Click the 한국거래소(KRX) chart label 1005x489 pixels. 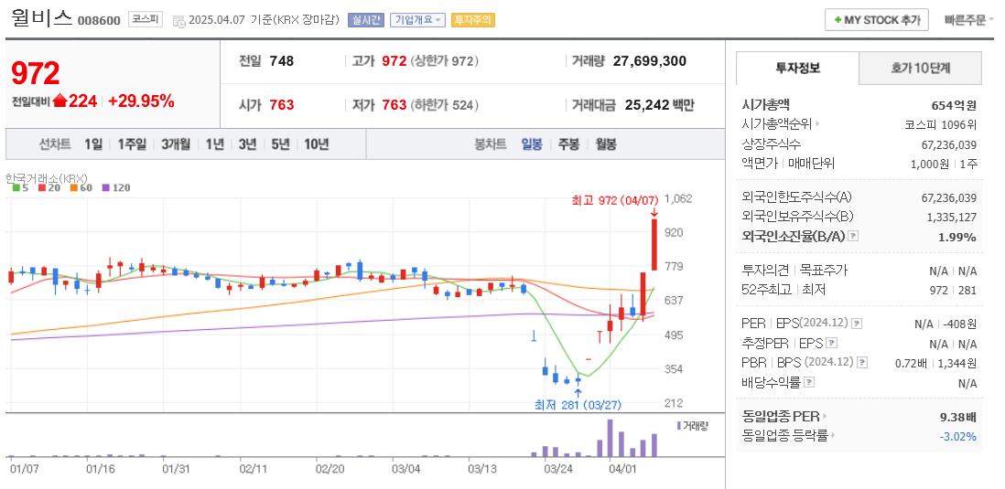[x=47, y=177]
